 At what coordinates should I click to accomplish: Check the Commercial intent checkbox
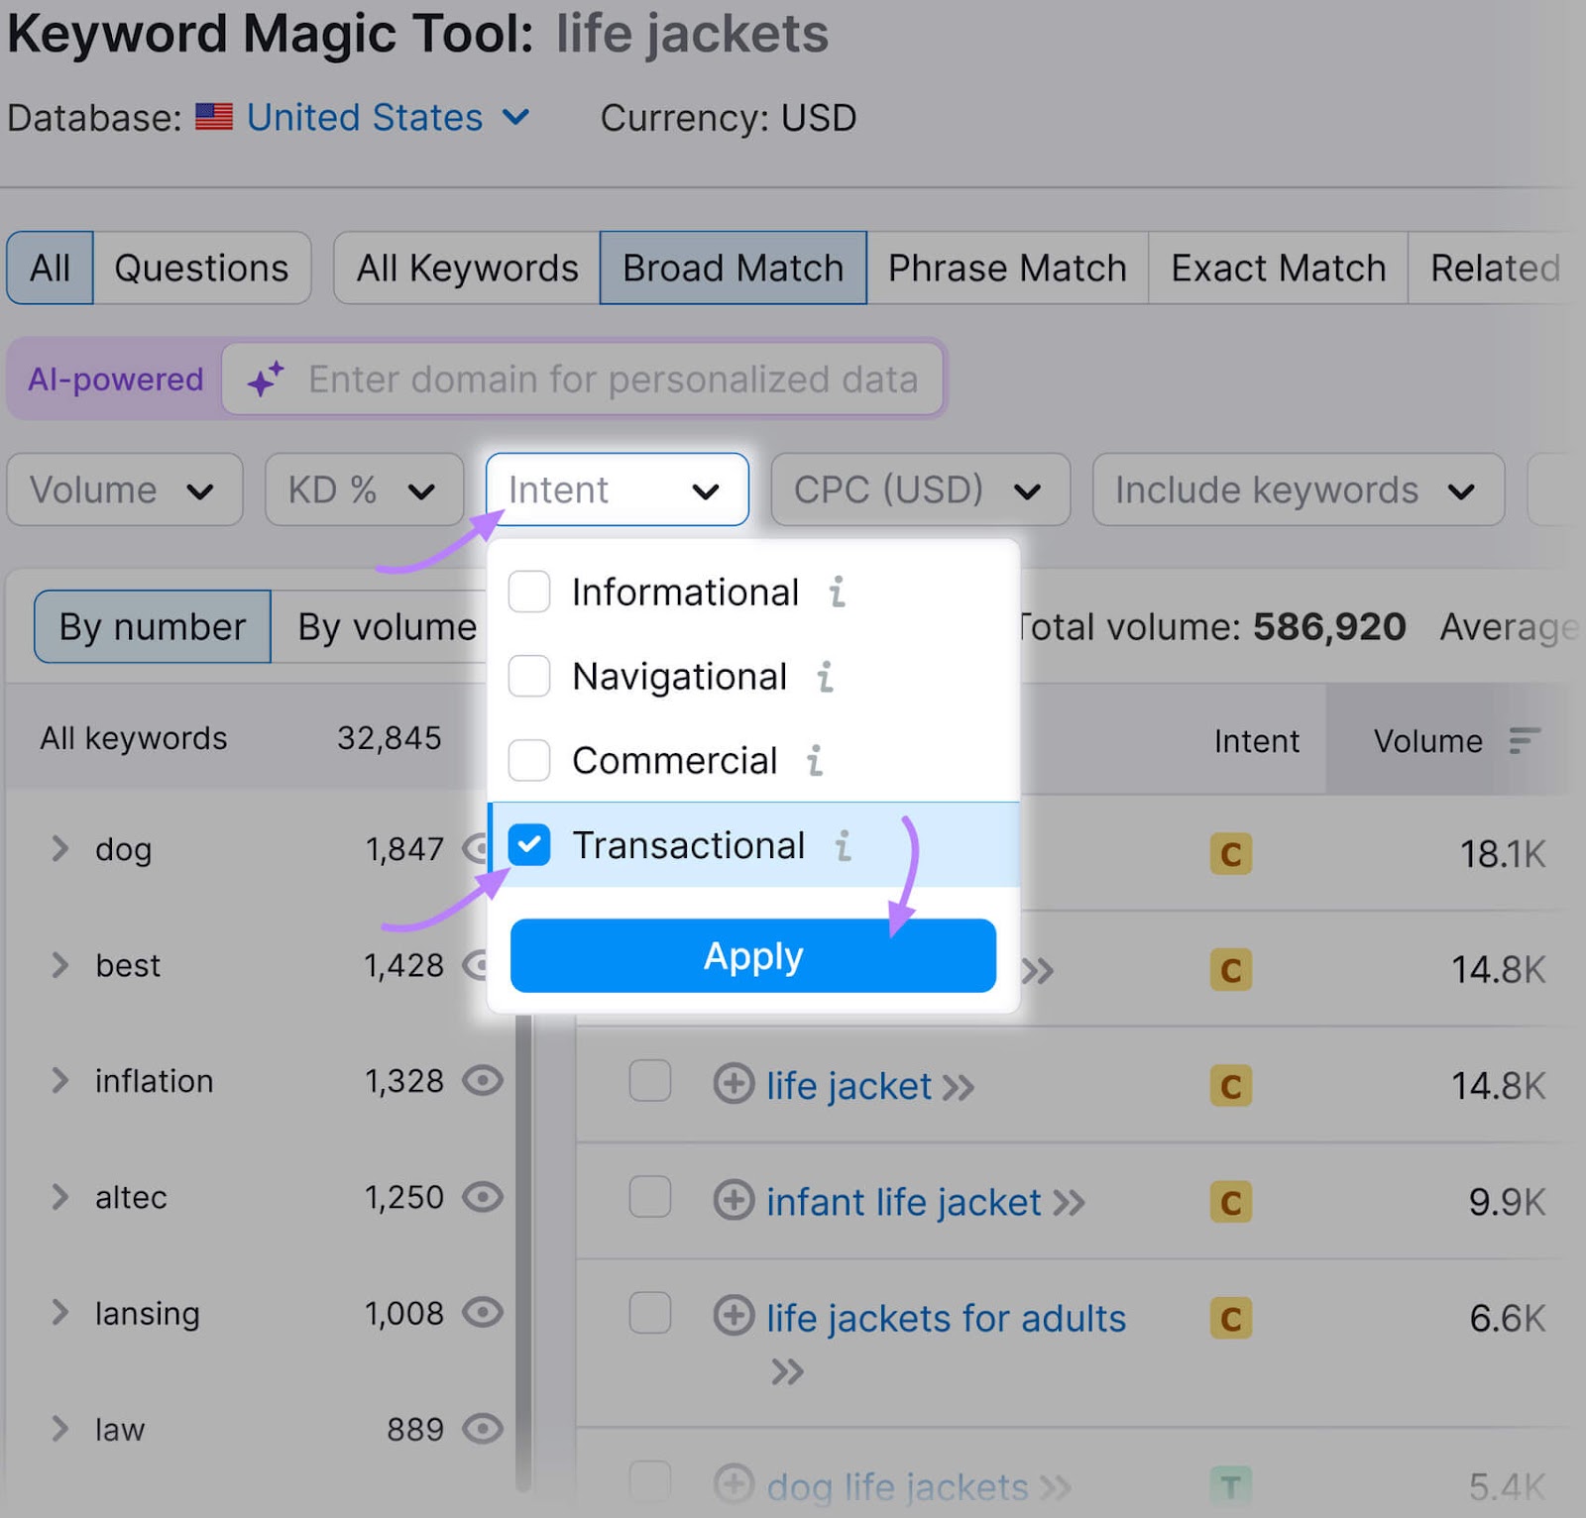529,760
